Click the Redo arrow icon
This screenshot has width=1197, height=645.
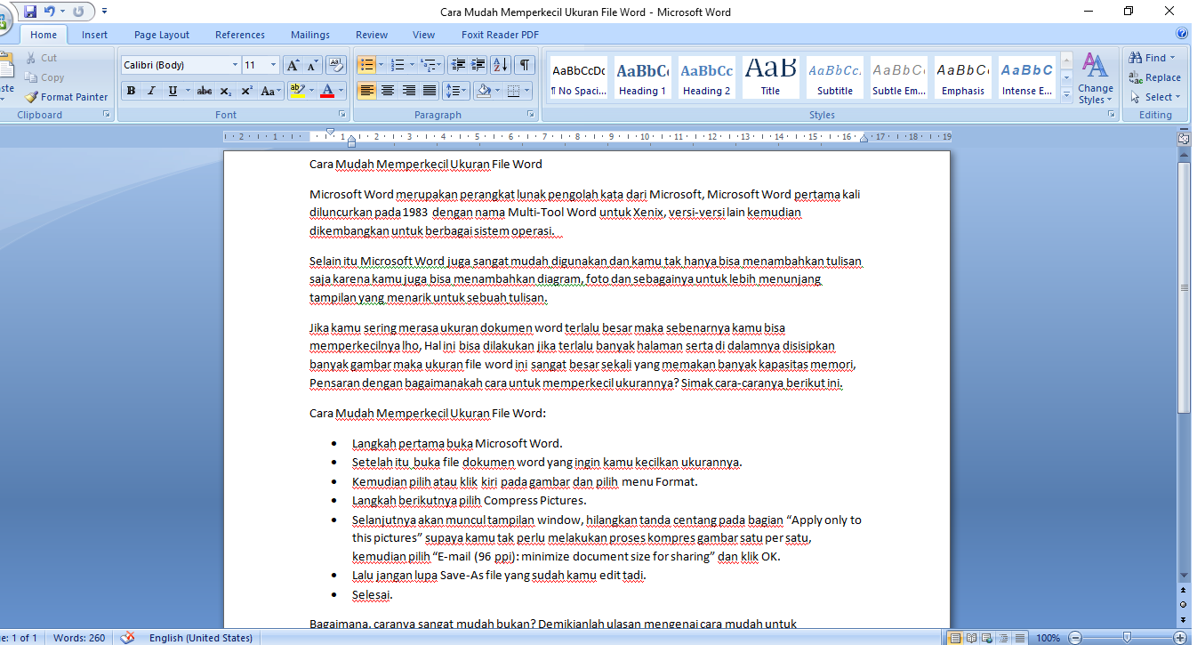(x=78, y=12)
